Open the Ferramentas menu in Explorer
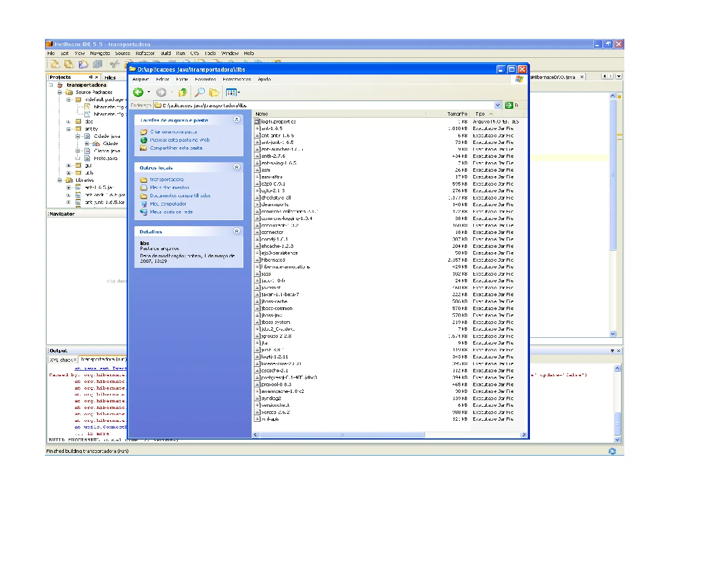711x569 pixels. [237, 79]
